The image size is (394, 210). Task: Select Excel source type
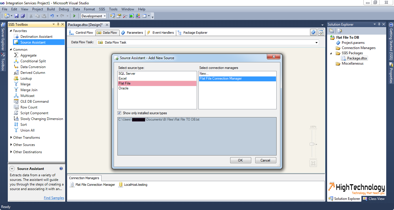(x=157, y=78)
